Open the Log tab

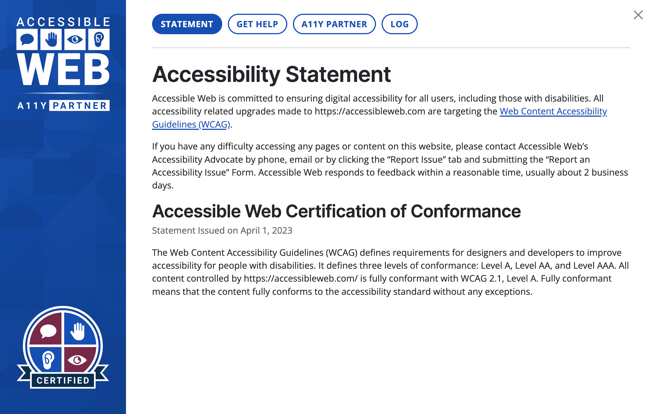click(x=400, y=24)
